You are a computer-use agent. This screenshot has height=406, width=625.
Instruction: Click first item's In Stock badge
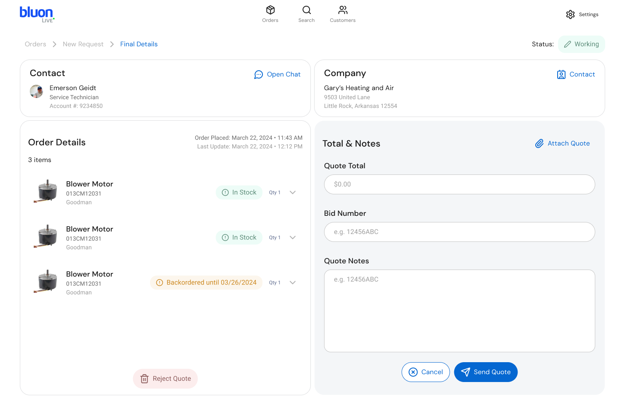click(239, 192)
